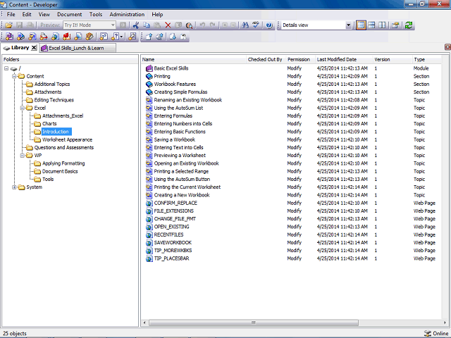This screenshot has height=338, width=451.
Task: Click the folder properties icon beside Refresh
Action: coord(395,25)
